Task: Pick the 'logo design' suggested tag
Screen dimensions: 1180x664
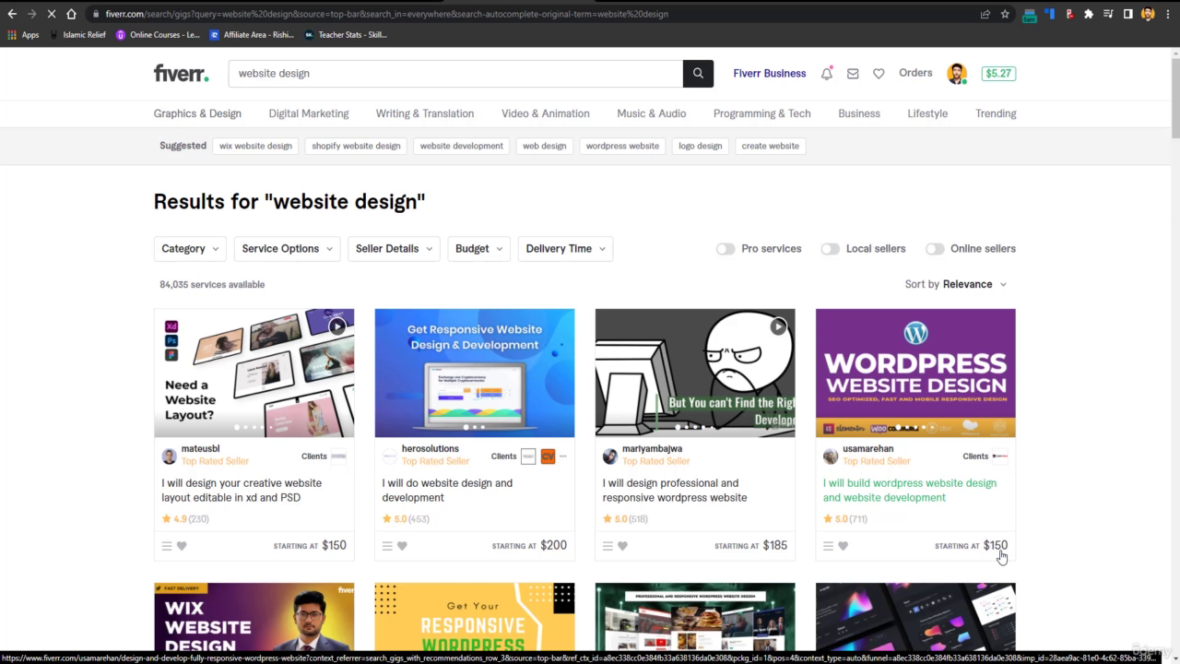Action: click(701, 146)
